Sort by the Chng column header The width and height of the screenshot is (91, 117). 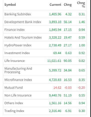[x=68, y=5]
